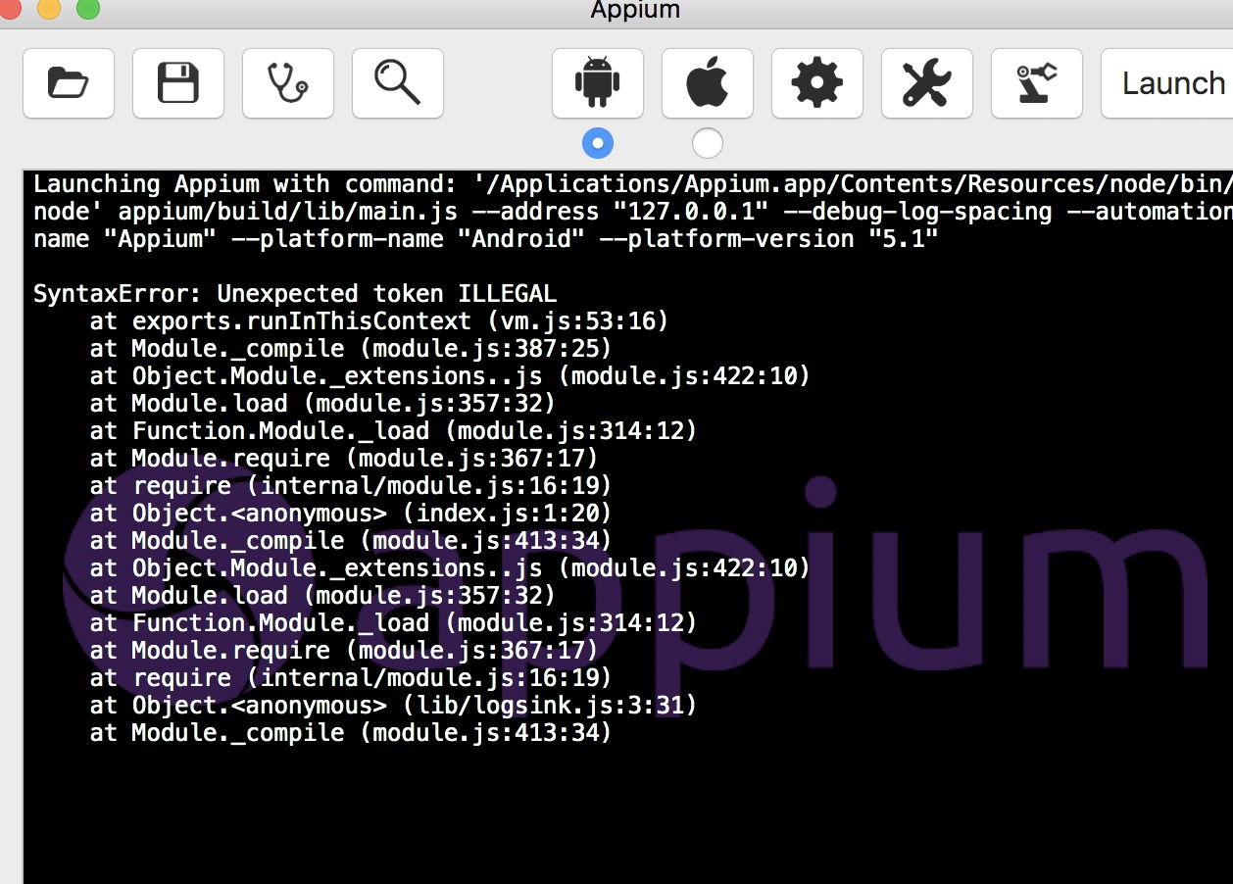The width and height of the screenshot is (1233, 884).
Task: Launch the Inspector with magnifying glass icon
Action: click(x=398, y=83)
